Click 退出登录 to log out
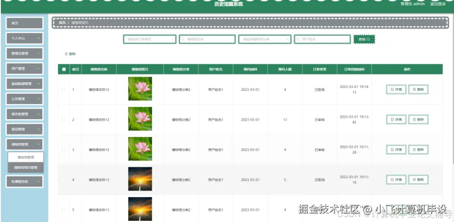The image size is (454, 222). (x=438, y=4)
